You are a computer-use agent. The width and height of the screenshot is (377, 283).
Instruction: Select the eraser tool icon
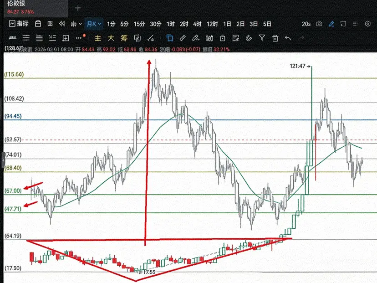click(x=183, y=38)
